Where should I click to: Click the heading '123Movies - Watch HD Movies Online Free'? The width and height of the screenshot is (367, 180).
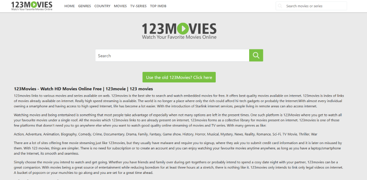(x=83, y=89)
